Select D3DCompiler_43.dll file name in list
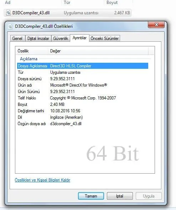The height and width of the screenshot is (210, 176). (31, 13)
